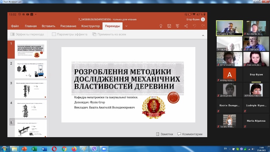Click Применить ко всем button

(x=109, y=34)
